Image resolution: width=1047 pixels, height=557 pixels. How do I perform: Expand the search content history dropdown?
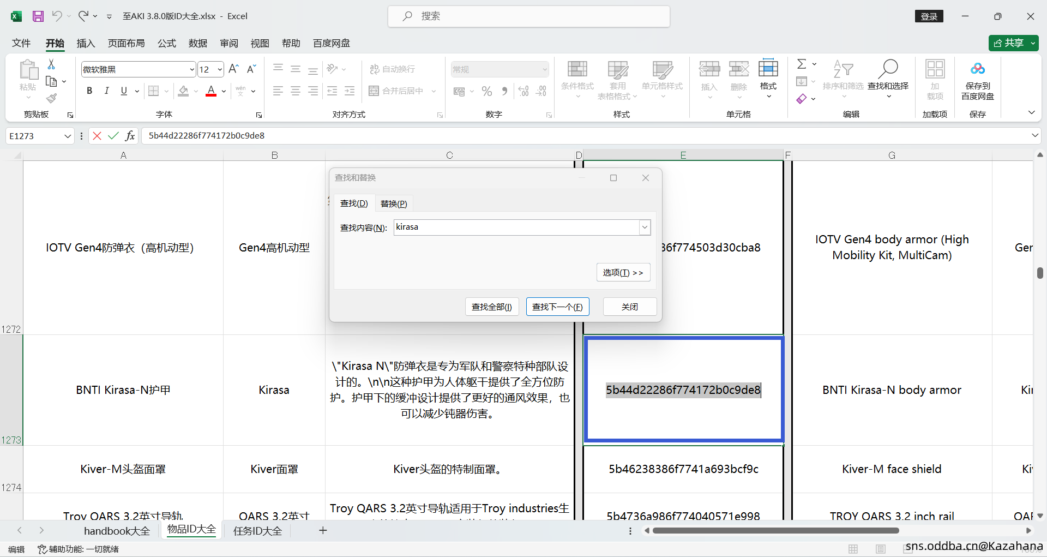[x=645, y=227]
